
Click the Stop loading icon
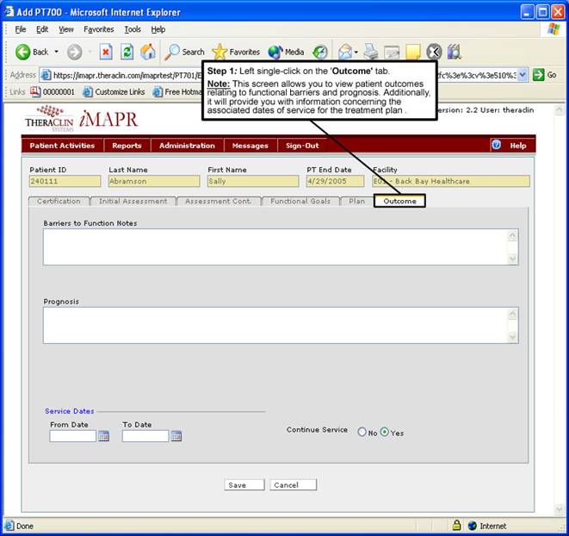[106, 52]
